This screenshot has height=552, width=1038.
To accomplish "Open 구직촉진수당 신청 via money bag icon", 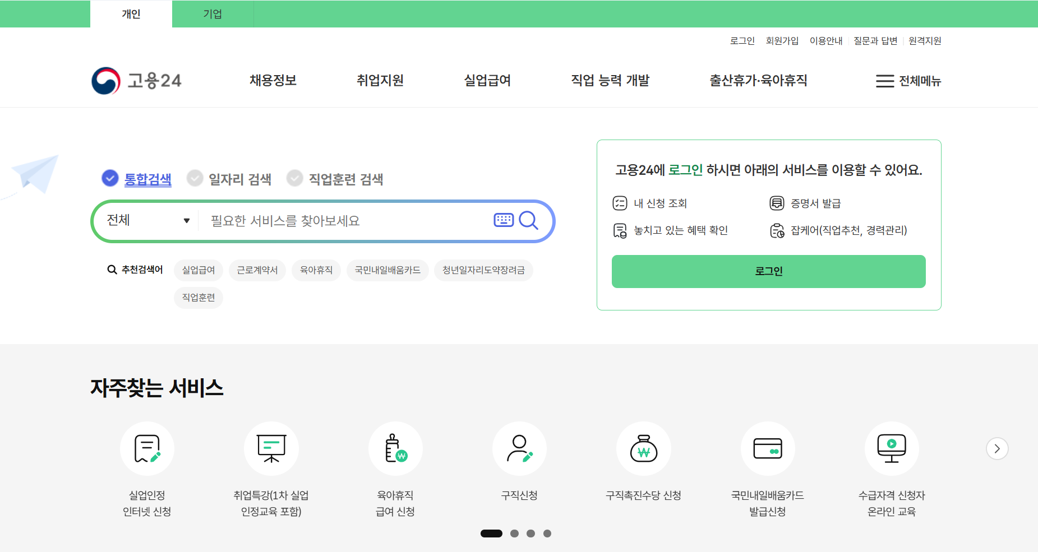I will [x=643, y=448].
